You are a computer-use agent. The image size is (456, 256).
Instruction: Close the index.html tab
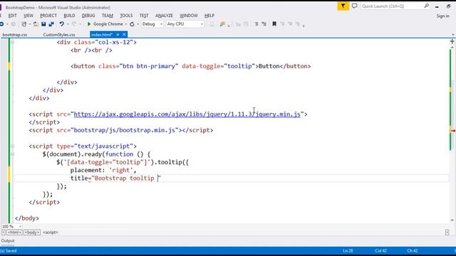(124, 35)
